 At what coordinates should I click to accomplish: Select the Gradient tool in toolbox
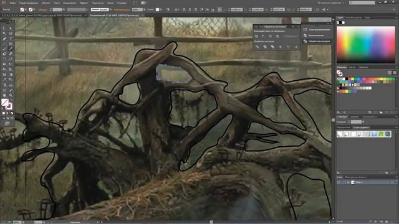coord(11,75)
